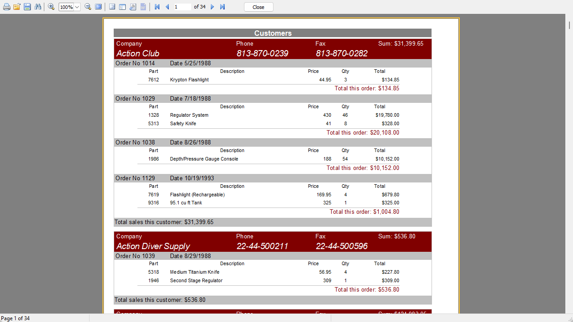573x322 pixels.
Task: Click Date 8/29/1988
Action: coord(190,256)
